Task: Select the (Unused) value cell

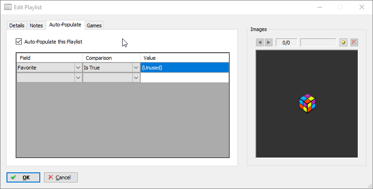Action: point(185,68)
